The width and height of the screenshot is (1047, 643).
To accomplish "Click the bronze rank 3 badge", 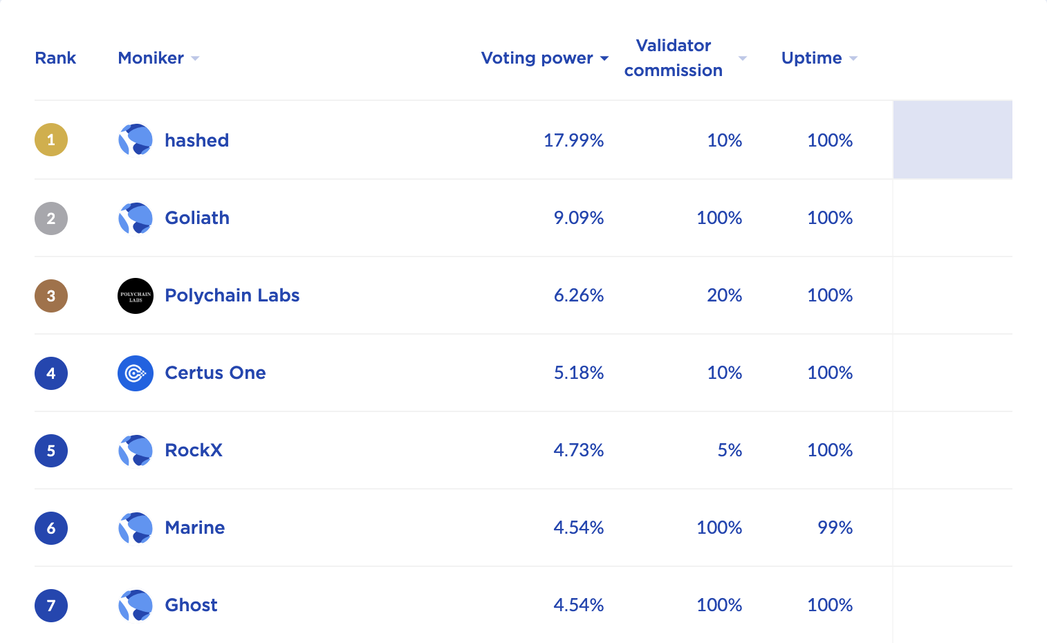I will coord(51,296).
